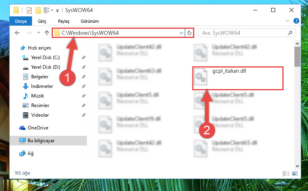The height and width of the screenshot is (191, 308).
Task: Unpin Belgeler from quick access
Action: [84, 77]
